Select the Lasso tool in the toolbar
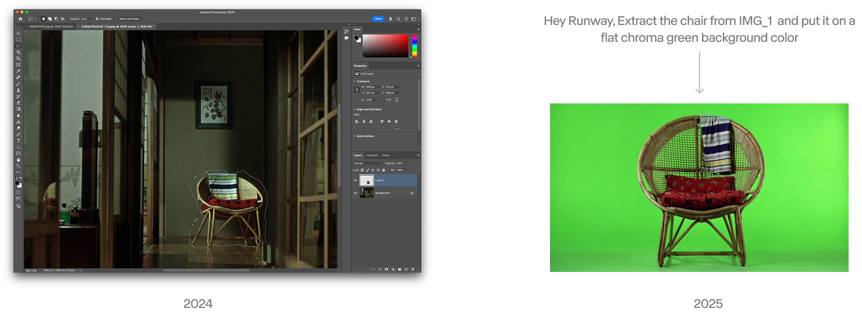 [18, 45]
